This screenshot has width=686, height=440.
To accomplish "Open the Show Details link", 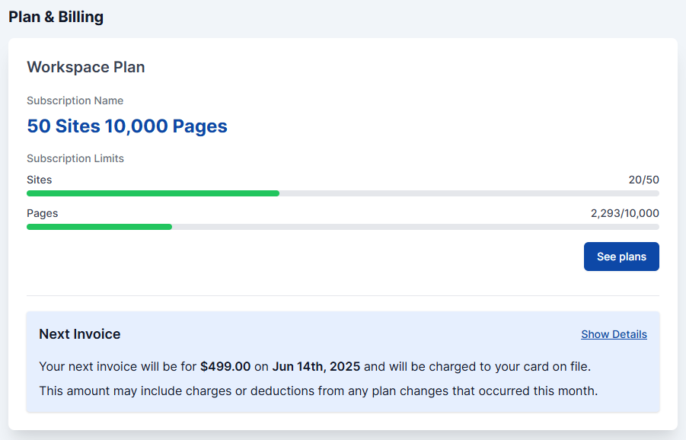I will pyautogui.click(x=614, y=334).
